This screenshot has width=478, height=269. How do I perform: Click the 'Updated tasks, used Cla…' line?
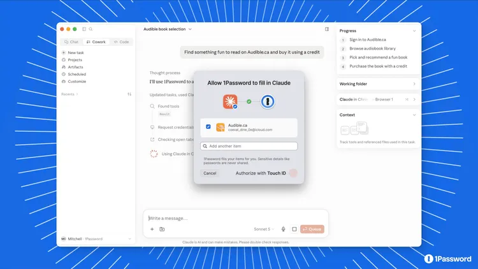(x=171, y=95)
